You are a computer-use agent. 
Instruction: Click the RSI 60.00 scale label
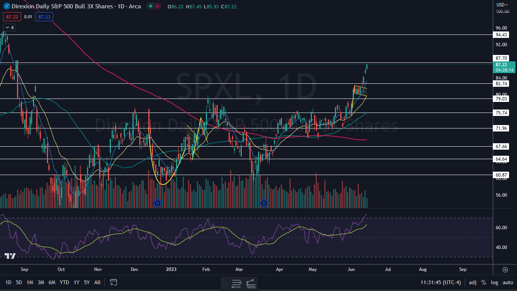click(x=501, y=227)
